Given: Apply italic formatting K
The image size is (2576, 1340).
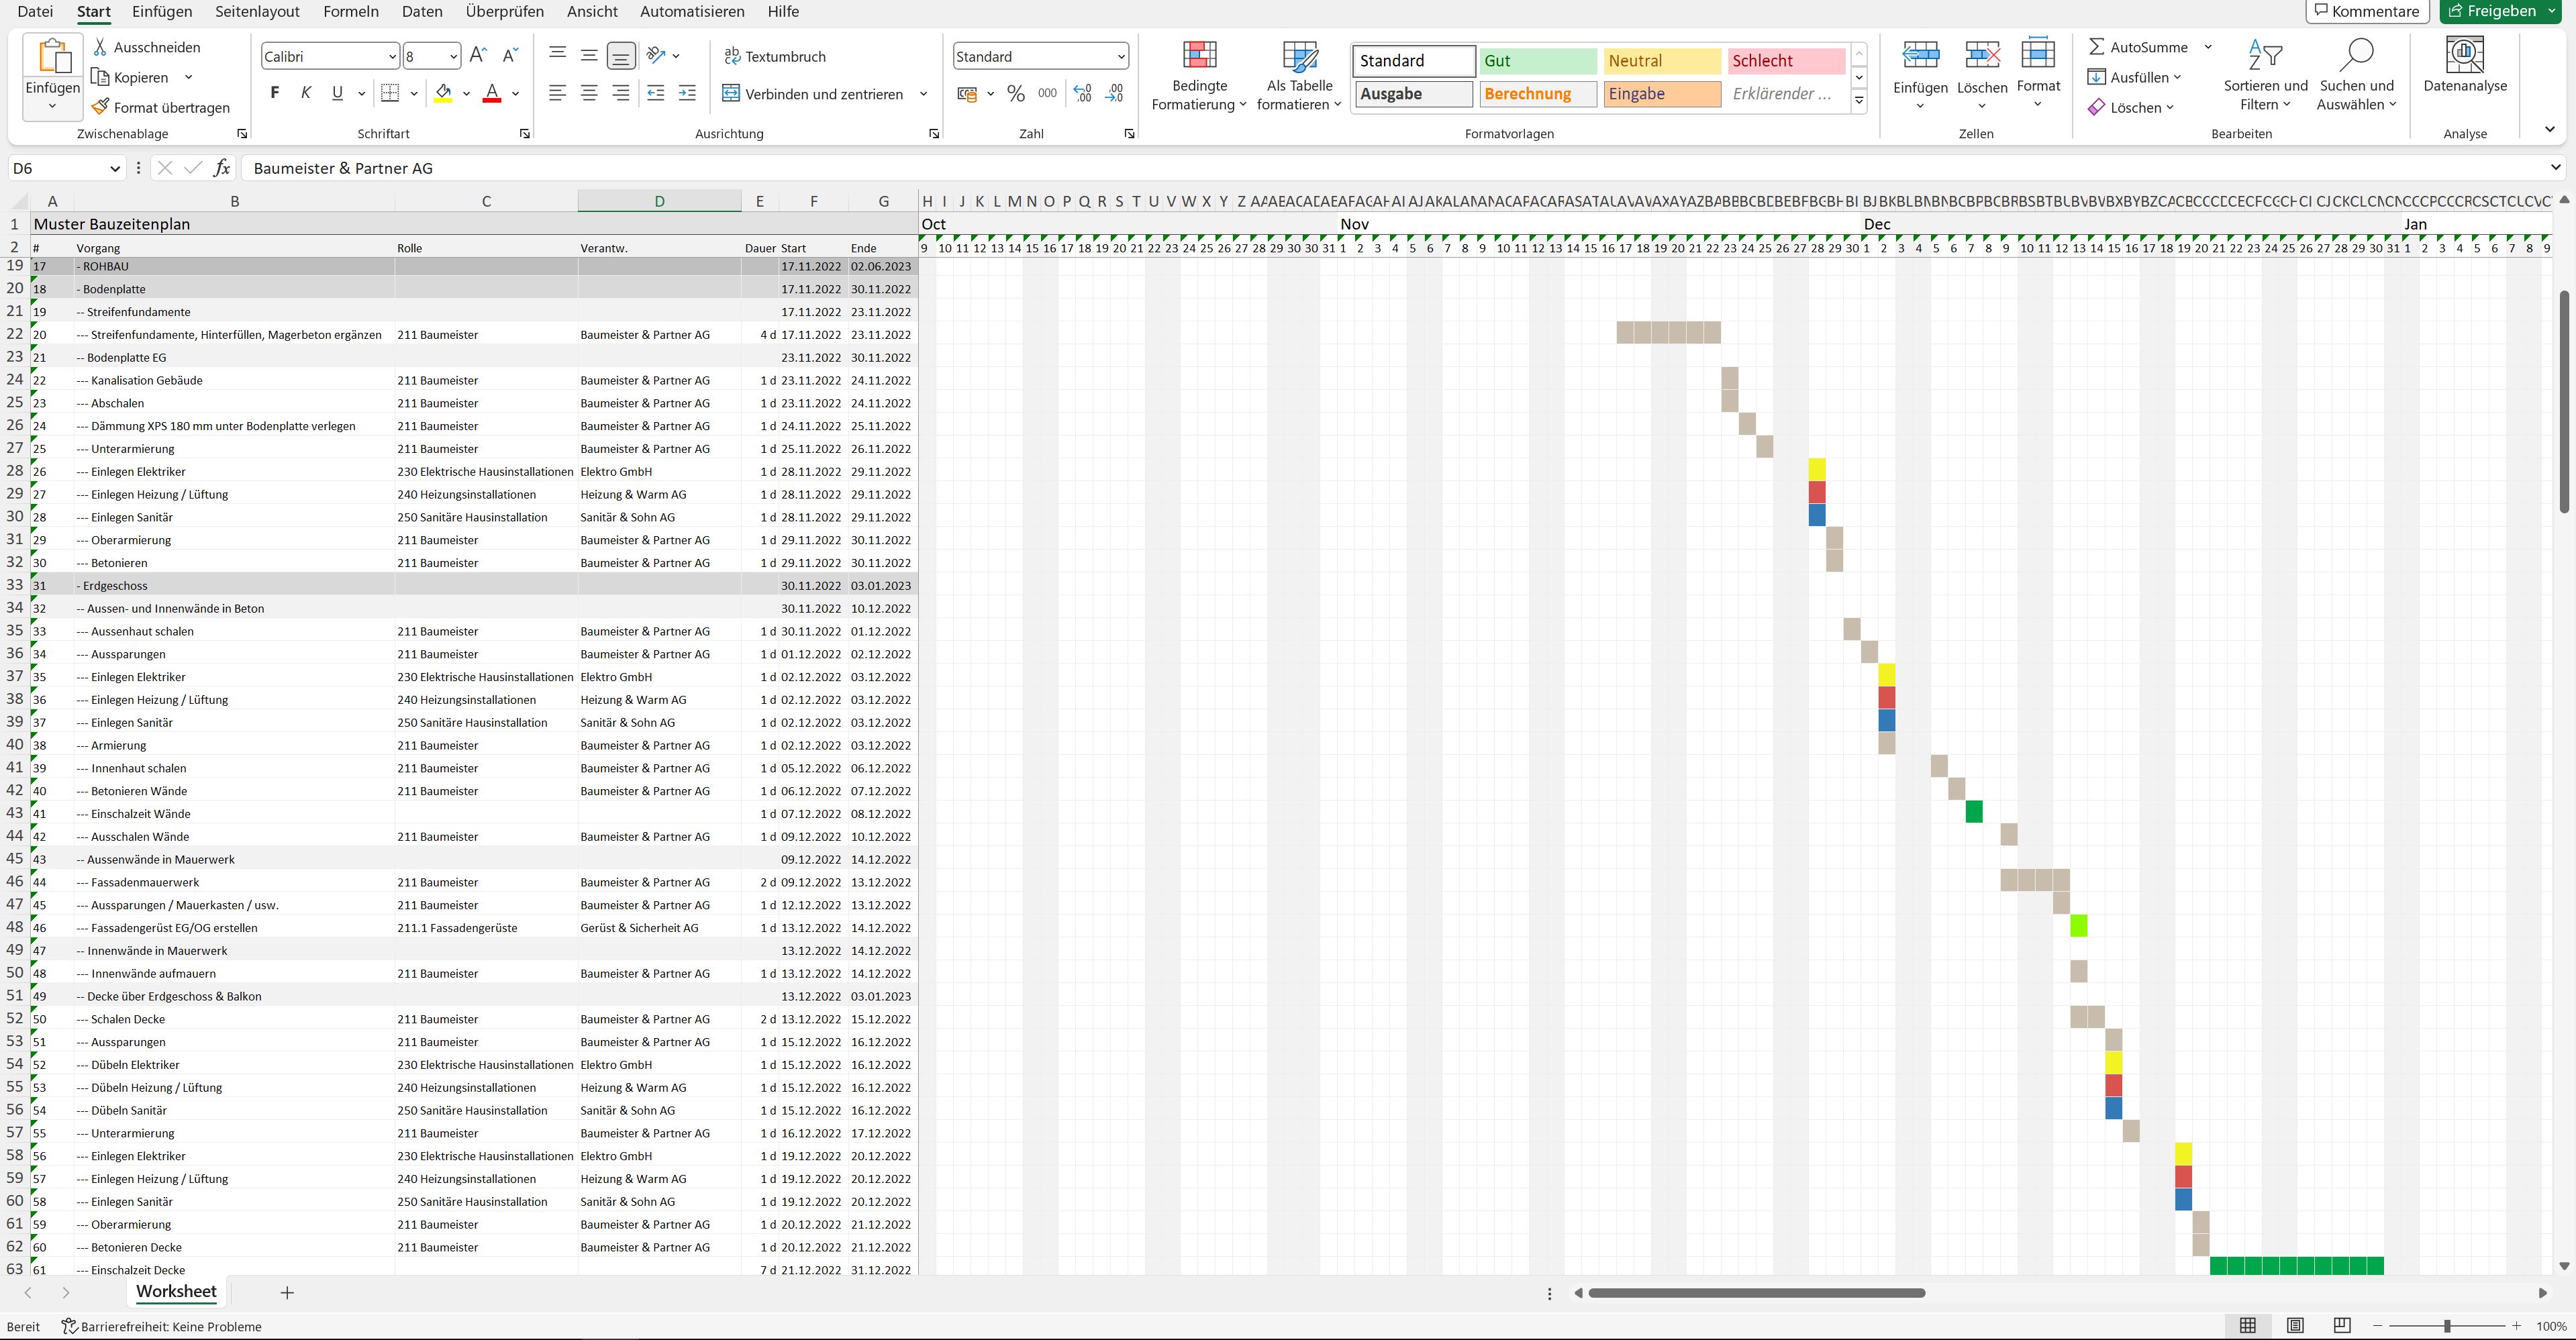Looking at the screenshot, I should pos(306,93).
